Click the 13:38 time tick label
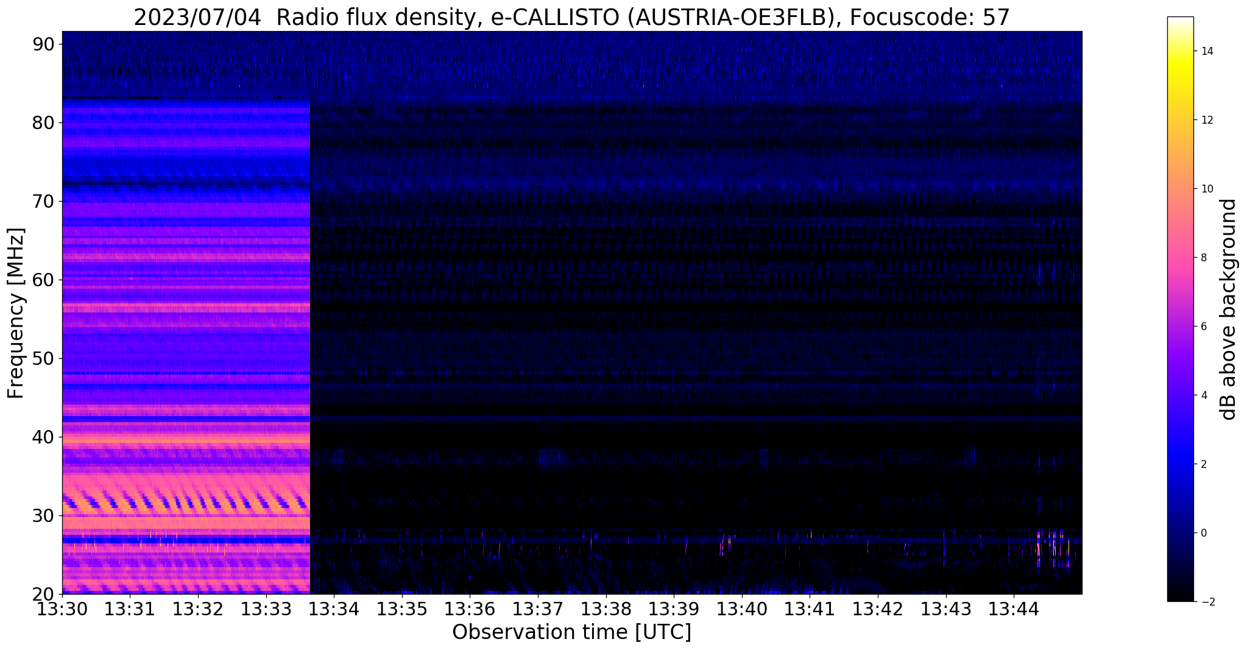 pos(606,609)
